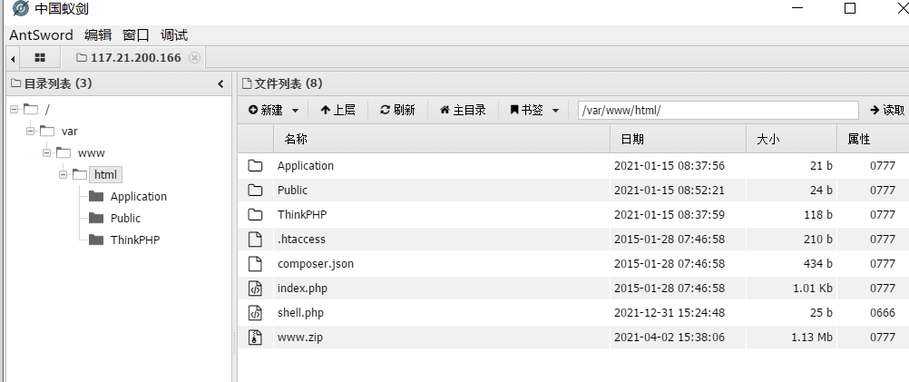This screenshot has height=382, width=909.
Task: Click the 书签 bookmark button
Action: [x=526, y=110]
